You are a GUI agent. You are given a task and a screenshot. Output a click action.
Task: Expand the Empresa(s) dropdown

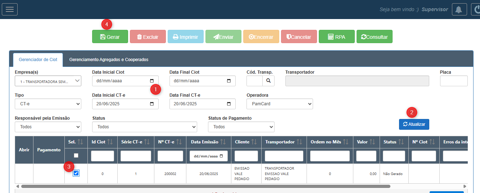pos(48,81)
